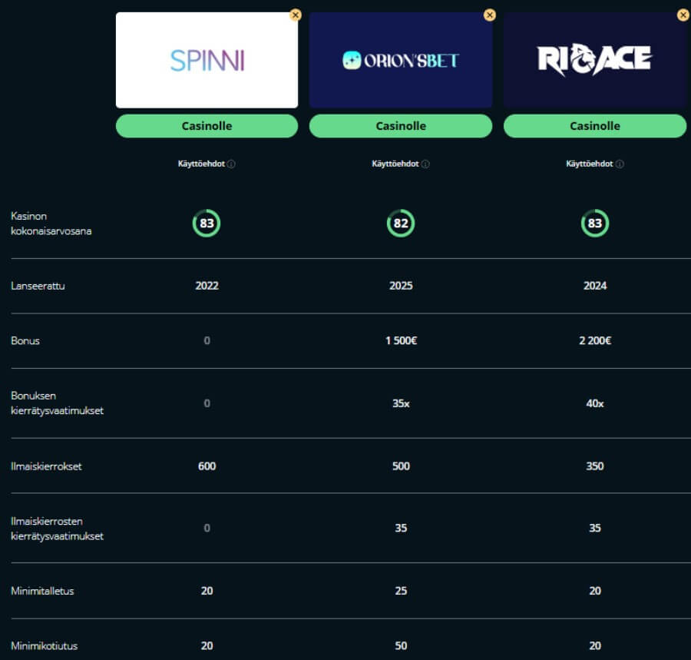The image size is (691, 660).
Task: Click Spinni's launch year 2022
Action: pos(207,286)
